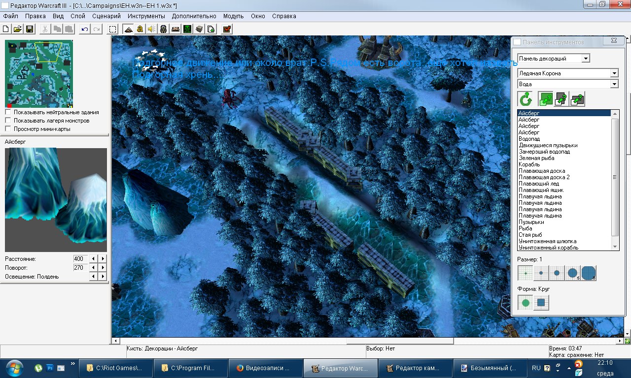
Task: Open the Import Manager icon
Action: point(211,29)
